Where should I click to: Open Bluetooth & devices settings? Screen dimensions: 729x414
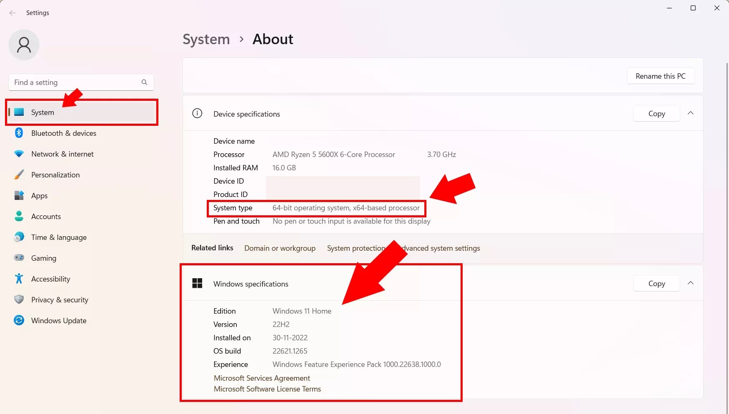[x=82, y=133]
